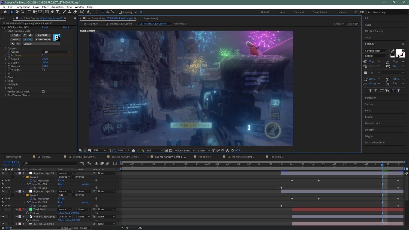Click the current time indicator in timeline
The width and height of the screenshot is (409, 230).
pos(382,165)
